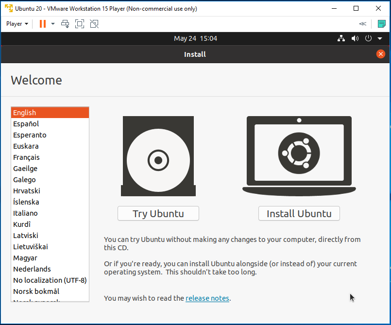Screen dimensions: 391x325
Task: Select Norsk bokmål language
Action: click(50, 291)
